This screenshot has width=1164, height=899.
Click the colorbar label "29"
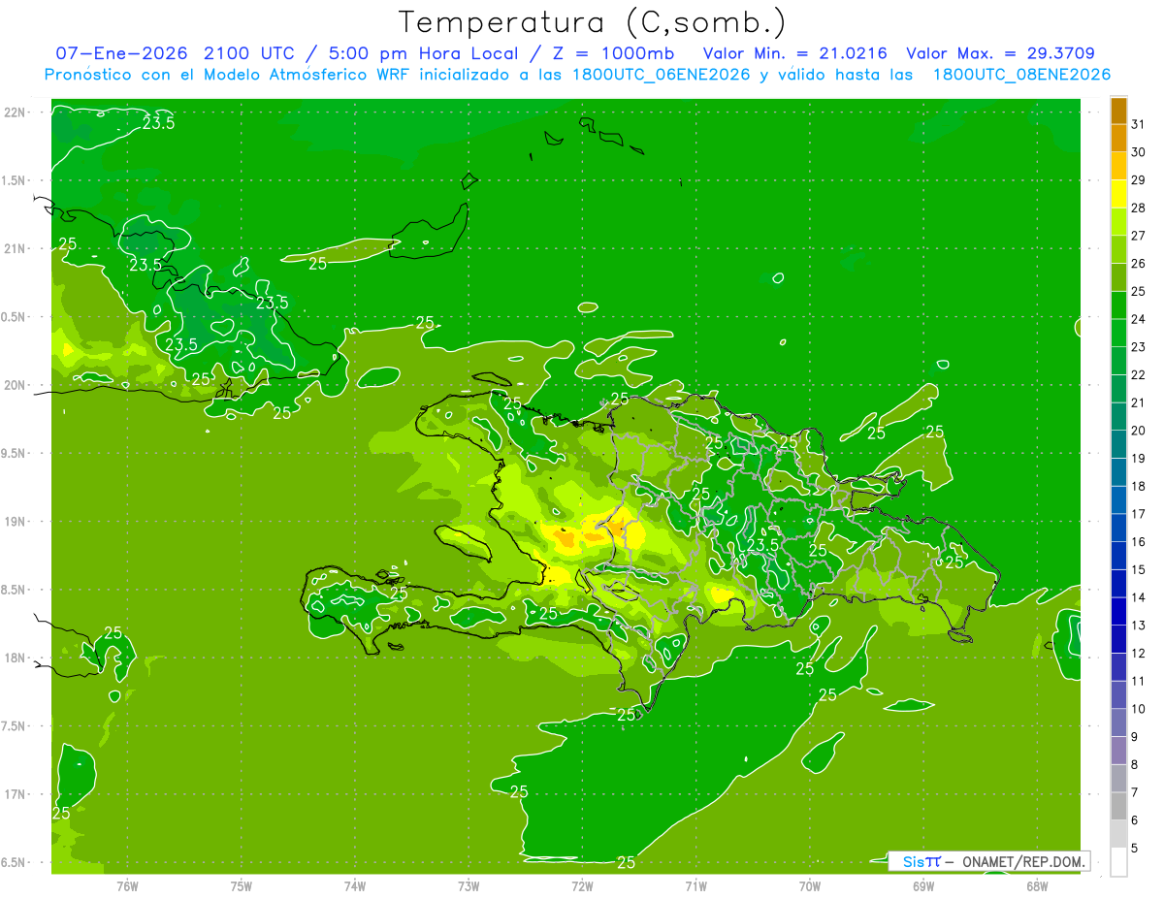(1139, 179)
